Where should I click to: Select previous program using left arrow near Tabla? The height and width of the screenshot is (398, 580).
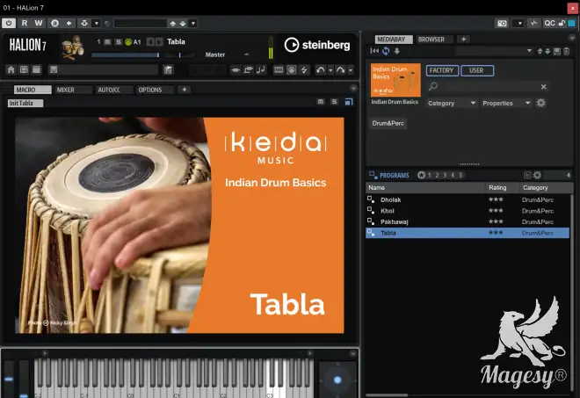click(x=150, y=42)
